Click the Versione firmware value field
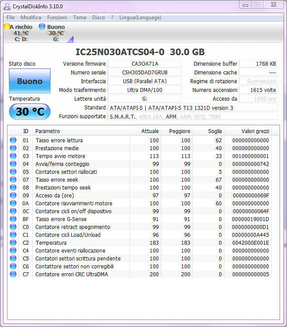Screen dimensions: 287x327 coord(145,64)
